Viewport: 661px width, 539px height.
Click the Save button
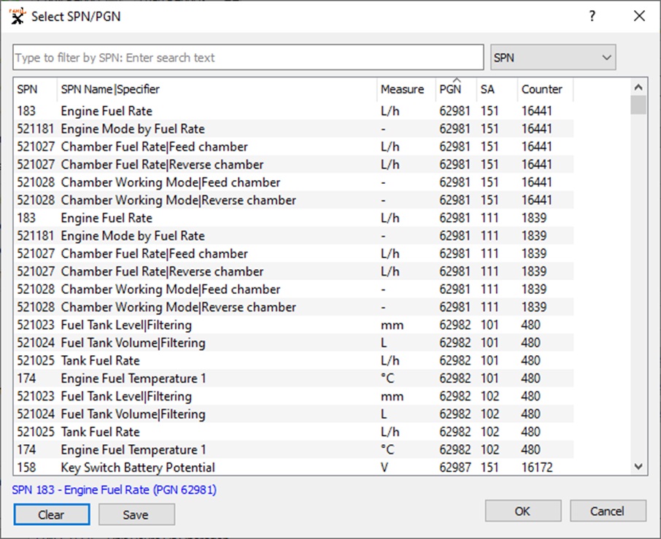(x=136, y=514)
